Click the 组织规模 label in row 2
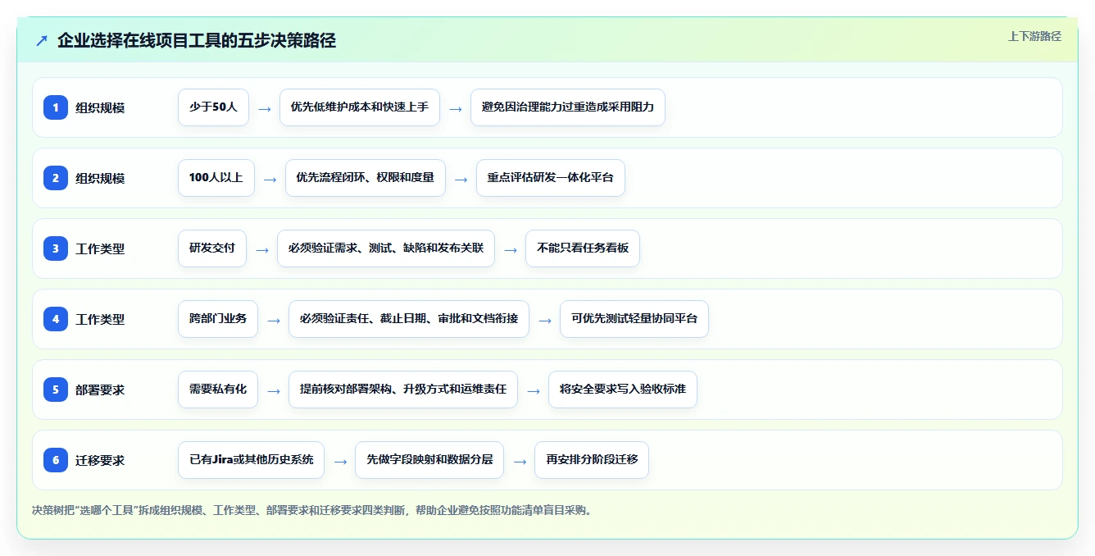The image size is (1095, 556). [x=100, y=179]
